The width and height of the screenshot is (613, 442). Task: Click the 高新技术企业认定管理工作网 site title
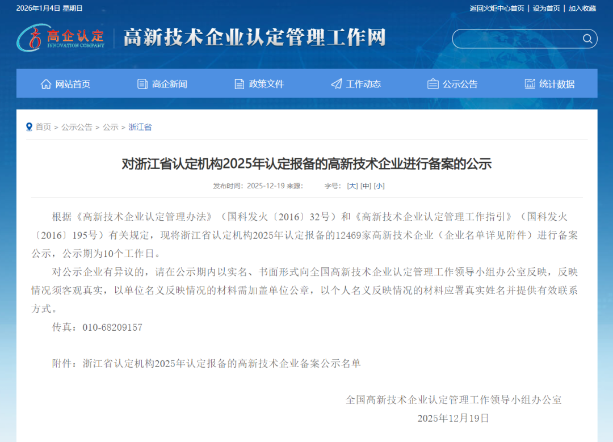click(x=255, y=37)
